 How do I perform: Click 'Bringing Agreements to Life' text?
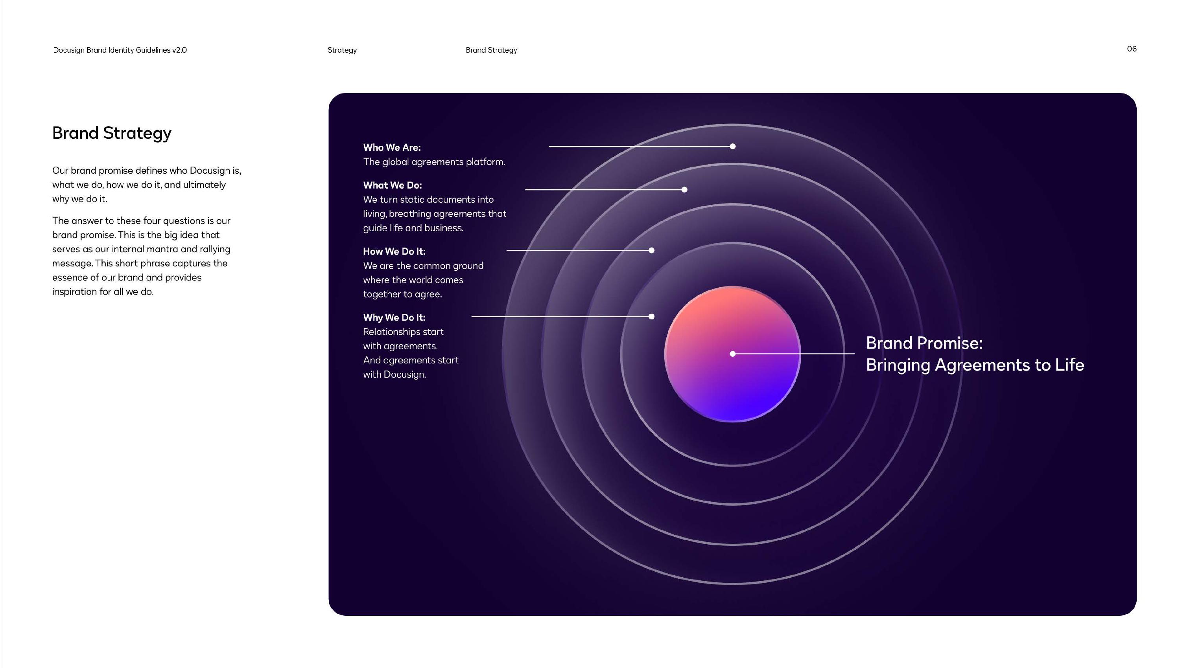tap(974, 365)
